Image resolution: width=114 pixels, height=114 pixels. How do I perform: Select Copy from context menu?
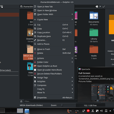coord(54,28)
